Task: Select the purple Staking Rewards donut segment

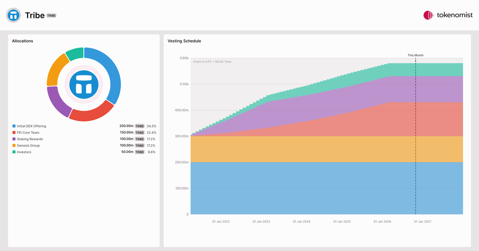Action: click(x=57, y=102)
